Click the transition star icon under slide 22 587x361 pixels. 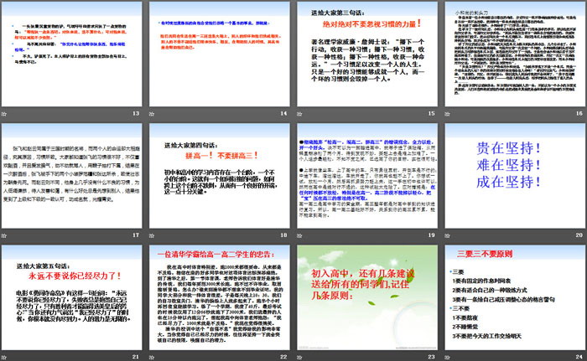point(152,358)
